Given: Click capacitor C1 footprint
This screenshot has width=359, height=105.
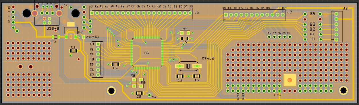Looking at the screenshot, I should [74, 51].
